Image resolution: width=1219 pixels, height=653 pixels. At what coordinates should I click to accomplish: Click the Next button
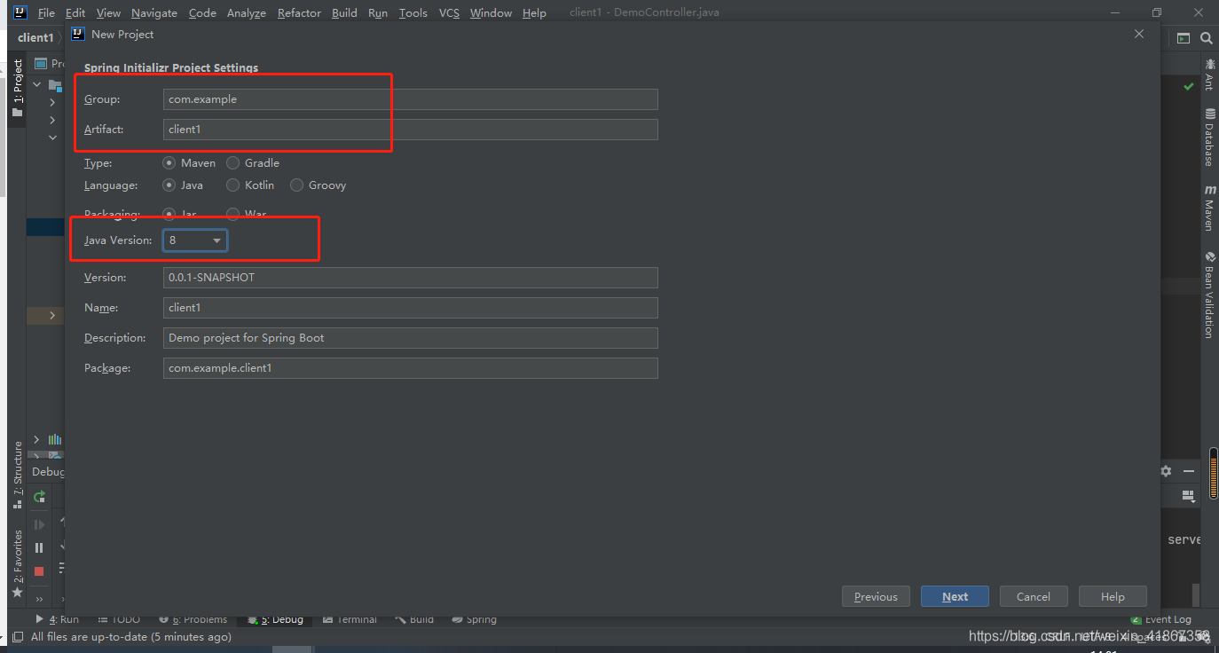(x=955, y=596)
